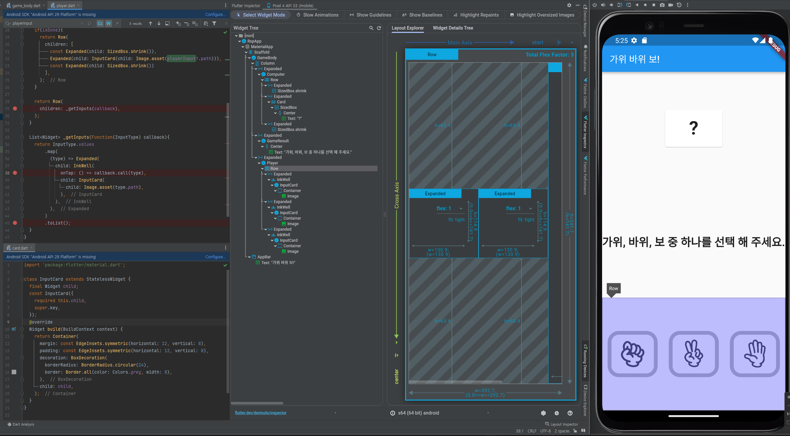Open inspector help question icon

(570, 413)
